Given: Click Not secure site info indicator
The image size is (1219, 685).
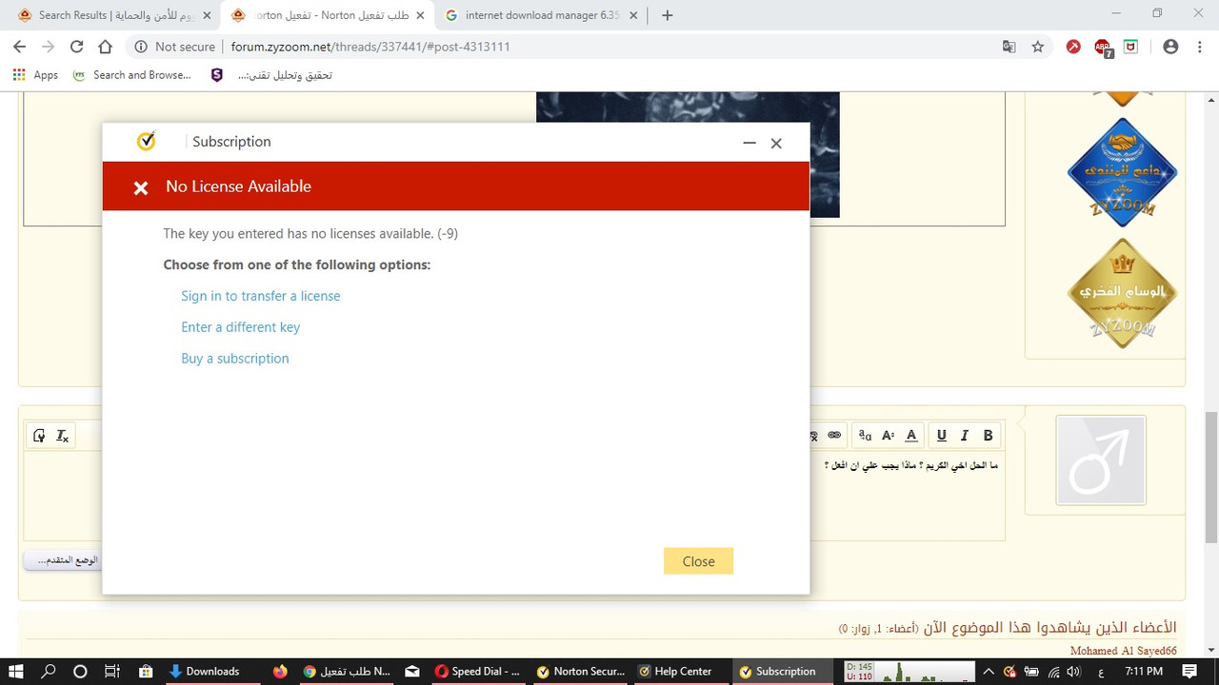Looking at the screenshot, I should tap(174, 47).
